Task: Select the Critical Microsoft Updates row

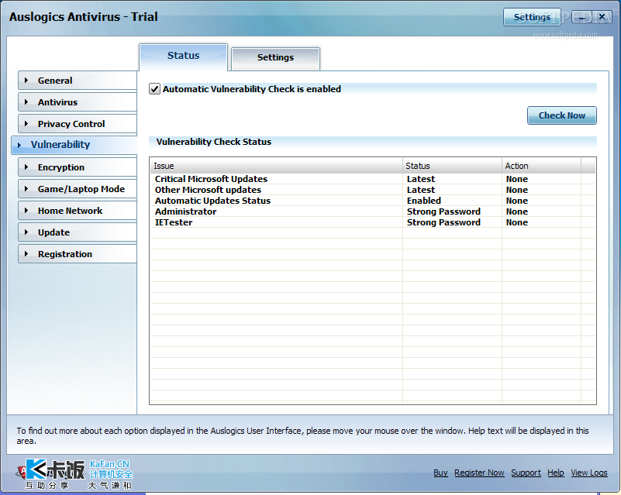Action: pyautogui.click(x=372, y=179)
